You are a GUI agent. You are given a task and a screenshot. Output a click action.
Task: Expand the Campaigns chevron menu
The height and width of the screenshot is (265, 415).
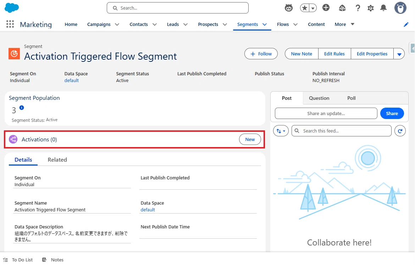117,25
